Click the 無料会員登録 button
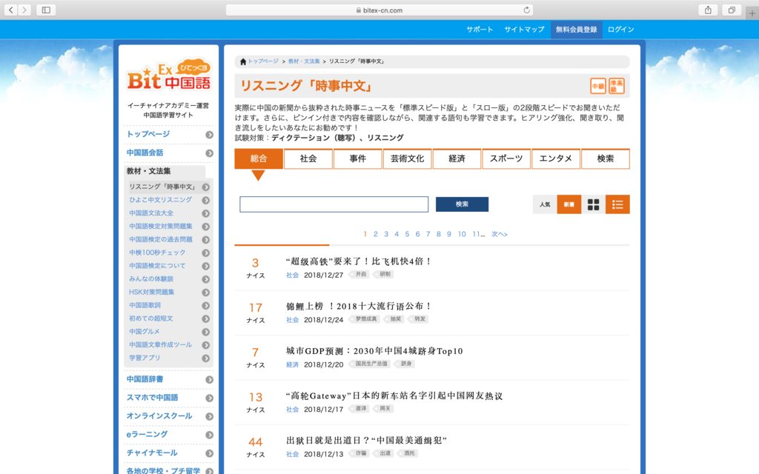The image size is (759, 474). pos(577,30)
